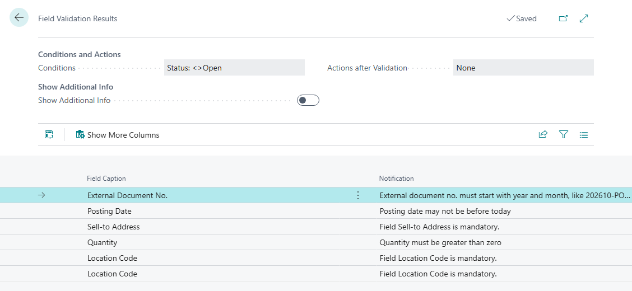Select the Quantity row caption

click(x=103, y=243)
